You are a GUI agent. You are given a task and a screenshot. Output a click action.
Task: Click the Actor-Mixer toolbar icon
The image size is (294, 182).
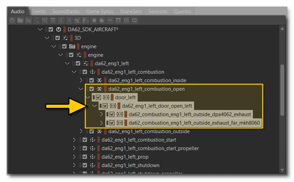(x=37, y=20)
